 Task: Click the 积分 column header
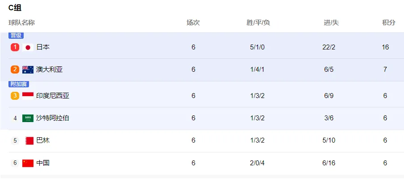point(388,23)
